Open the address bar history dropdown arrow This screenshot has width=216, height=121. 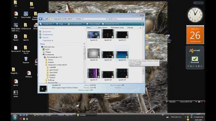pos(106,19)
